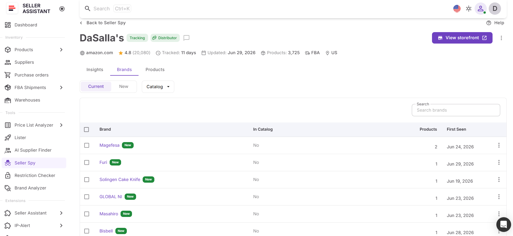
Task: Switch to New brands toggle
Action: [x=124, y=87]
